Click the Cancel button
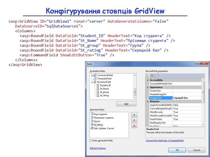Screen dimensions: 210x157 [196, 150]
